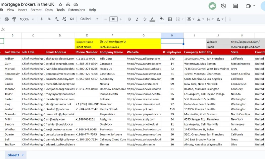
Task: Toggle italic formatting
Action: 137,19
